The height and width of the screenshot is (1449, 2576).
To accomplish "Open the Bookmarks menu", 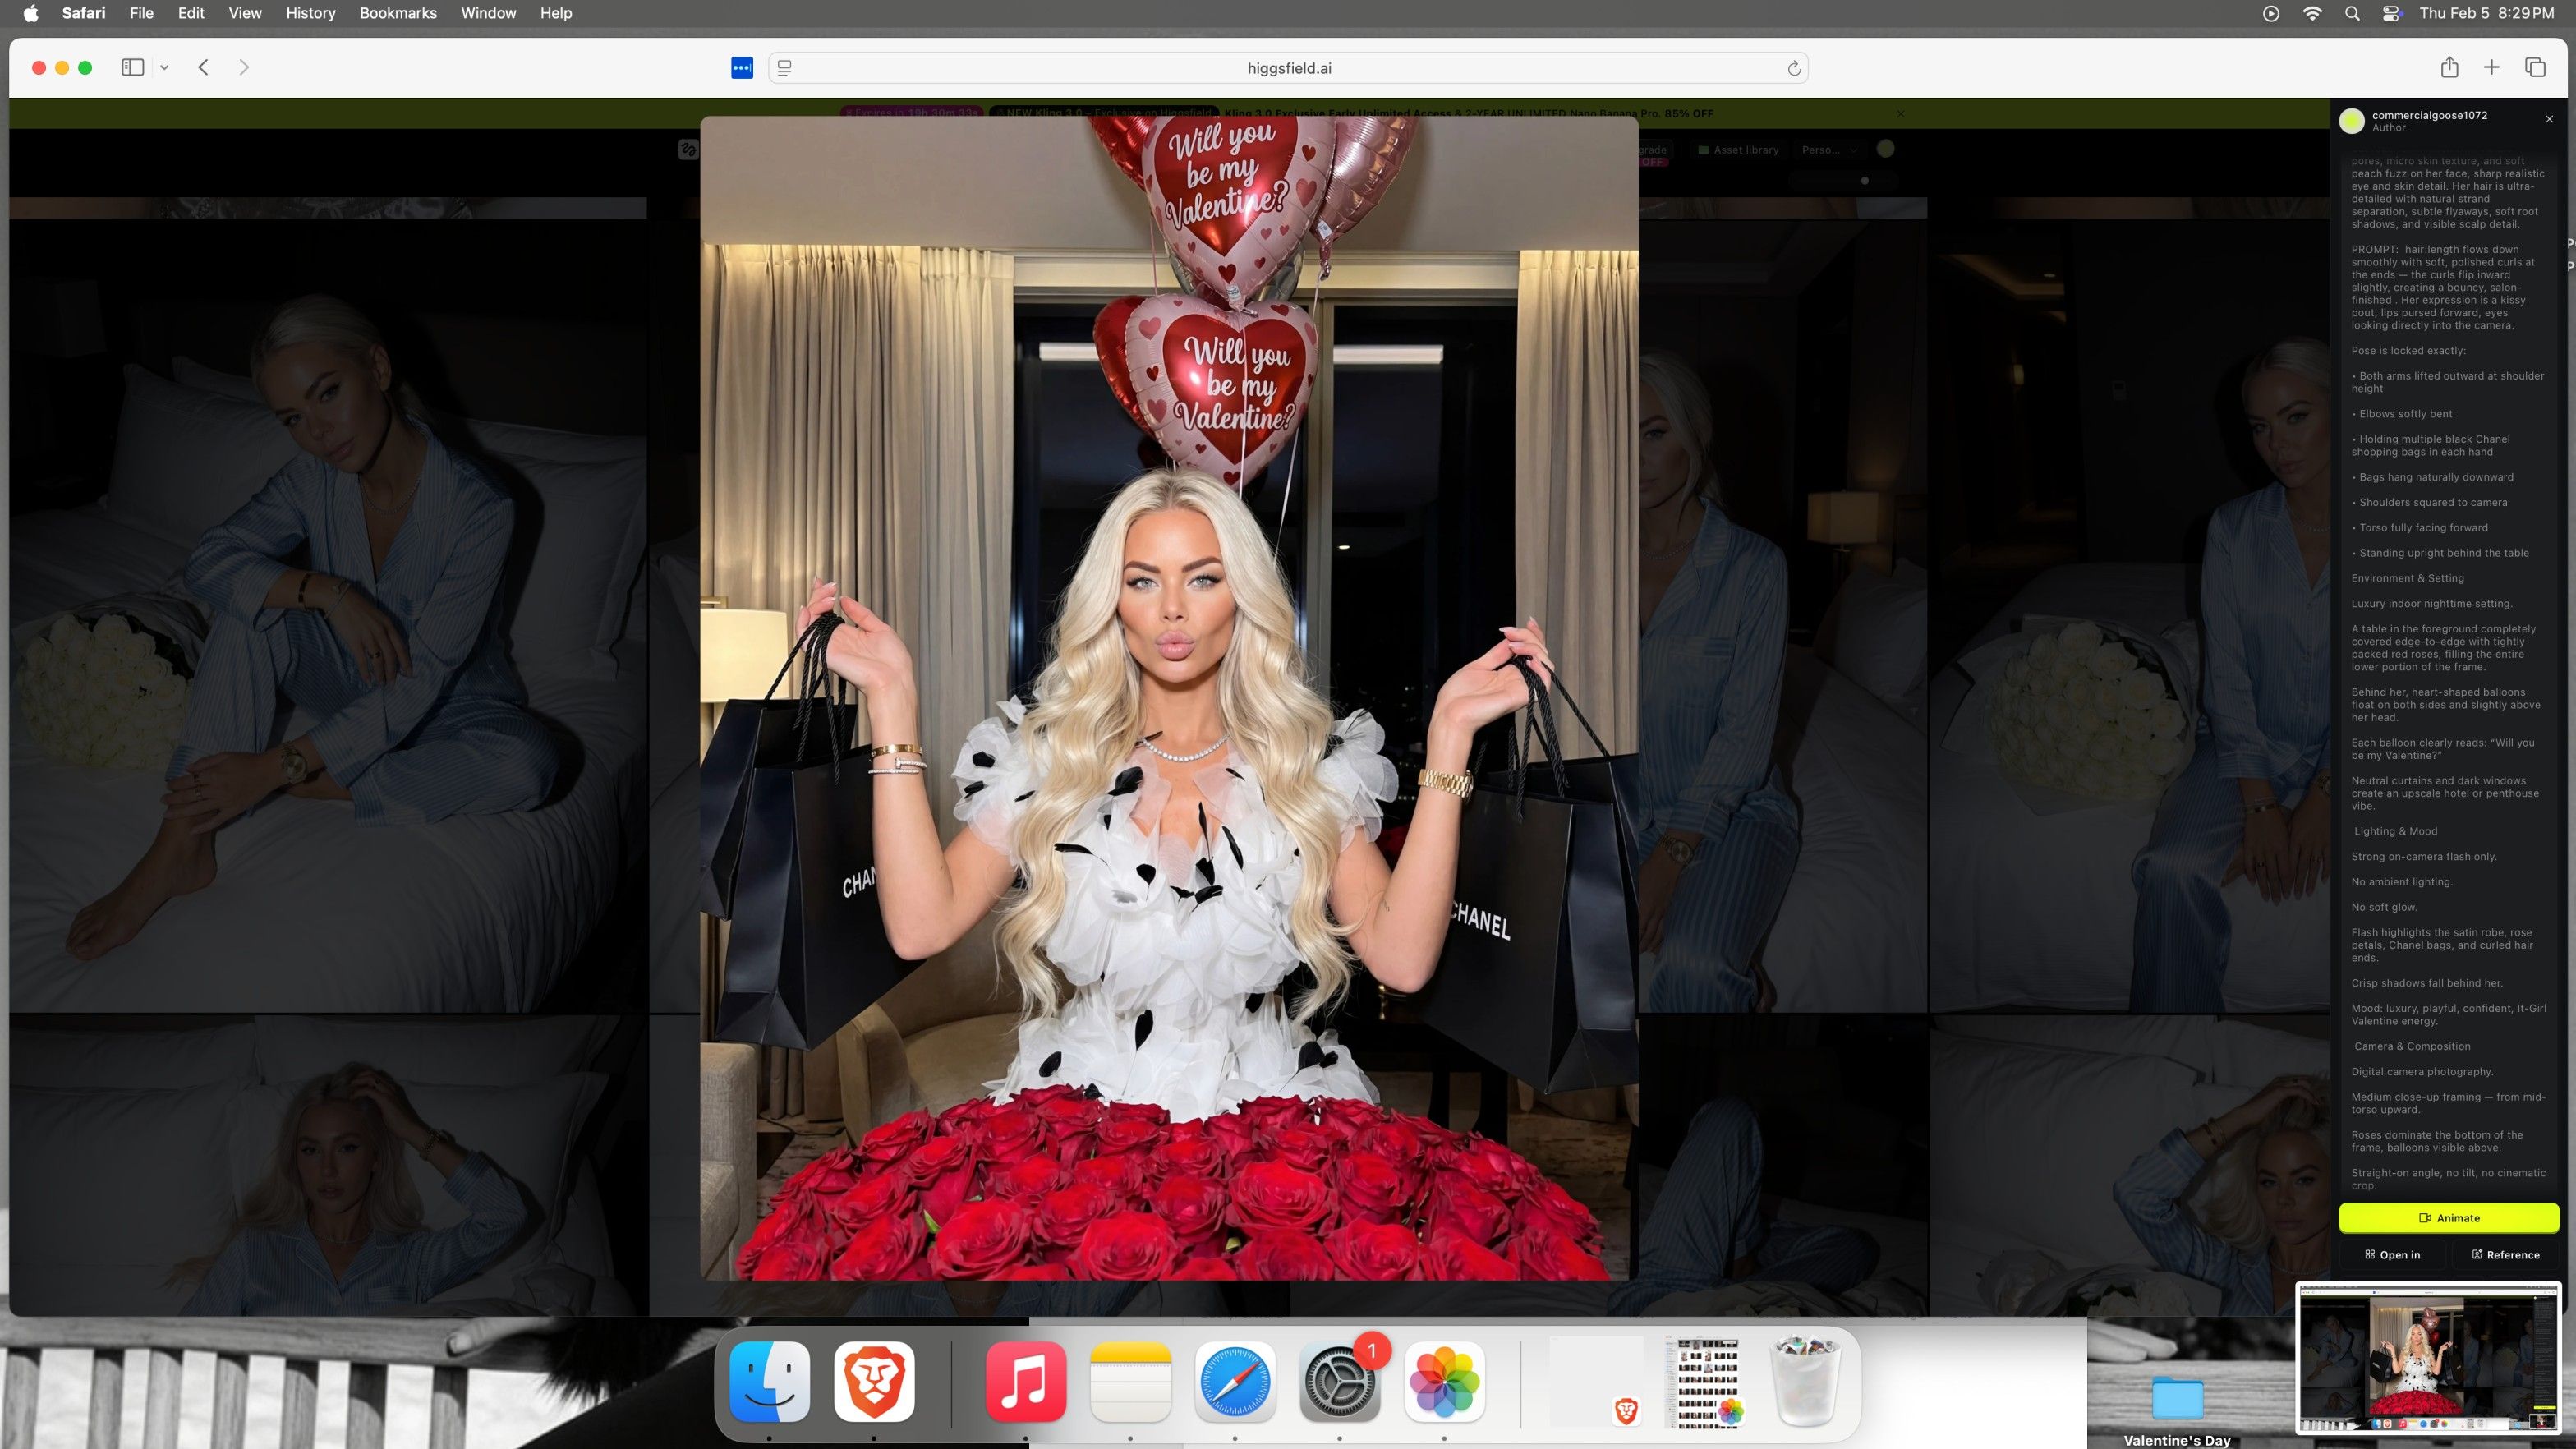I will tap(397, 13).
